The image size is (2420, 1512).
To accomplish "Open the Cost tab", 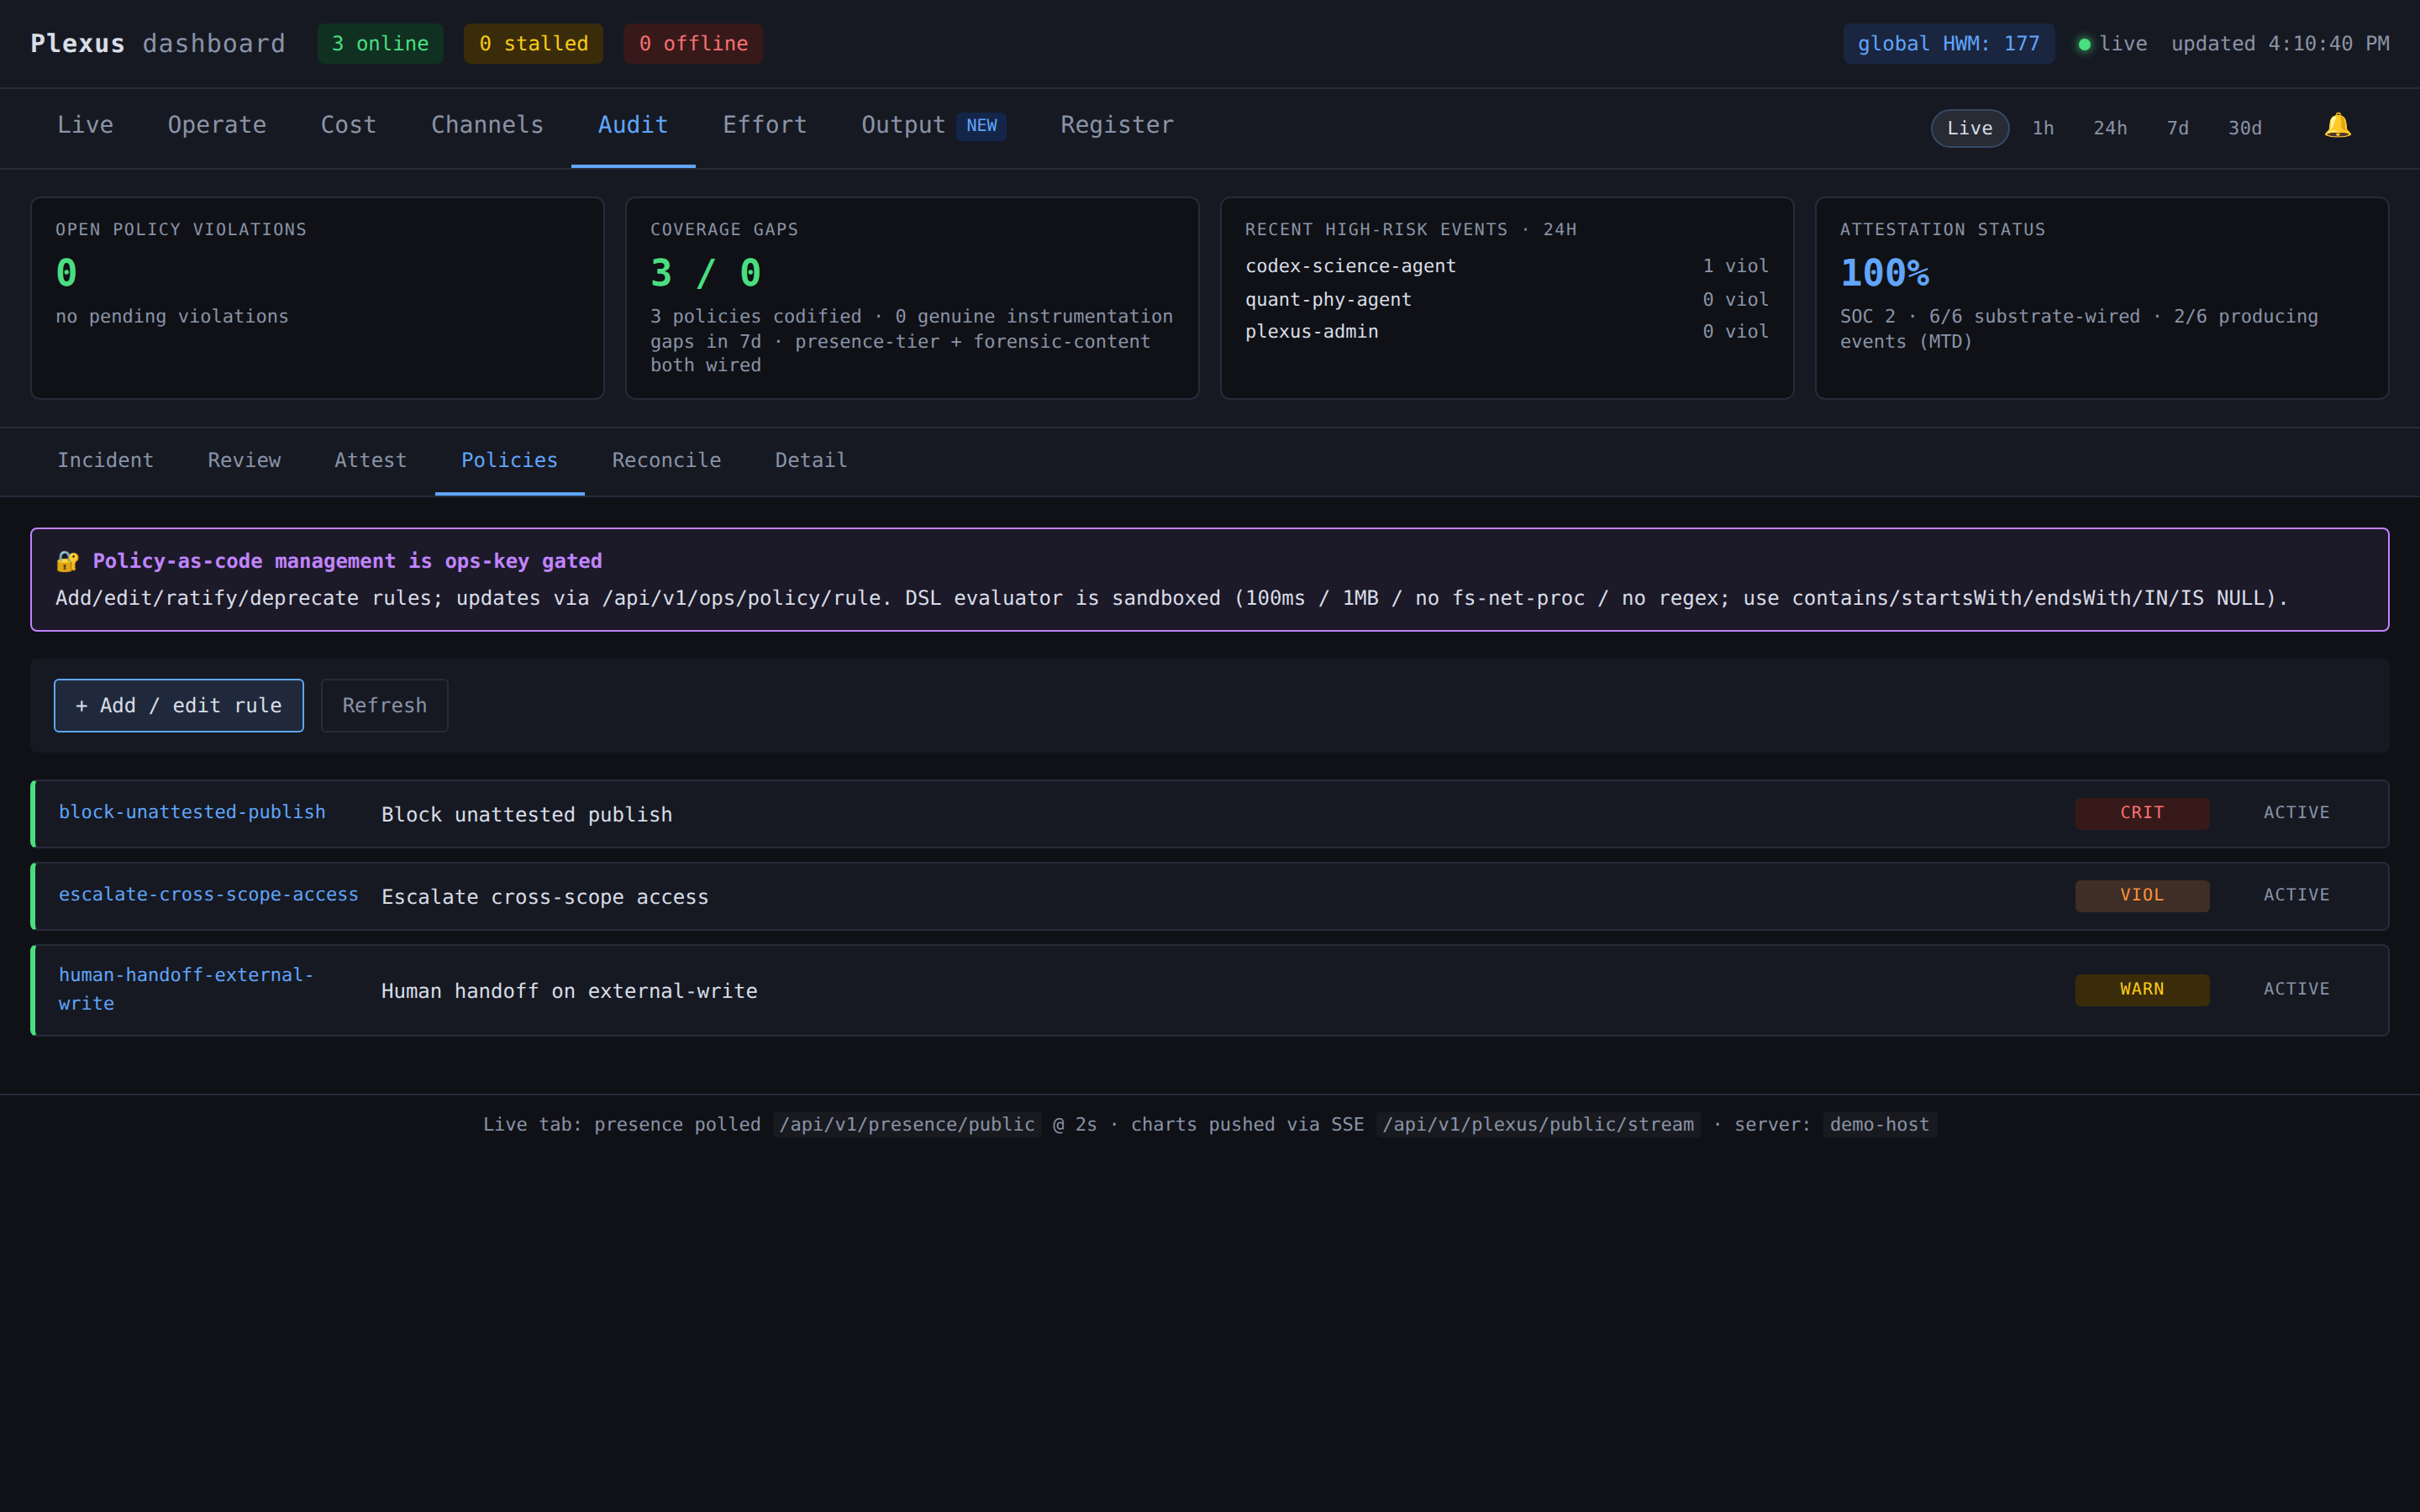I will [x=348, y=125].
